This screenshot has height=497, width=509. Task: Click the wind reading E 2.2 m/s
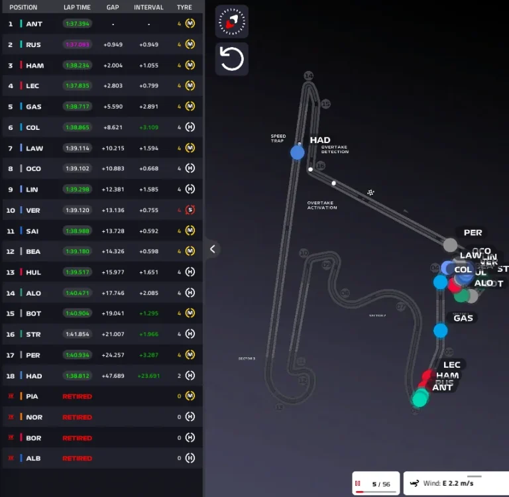(457, 483)
